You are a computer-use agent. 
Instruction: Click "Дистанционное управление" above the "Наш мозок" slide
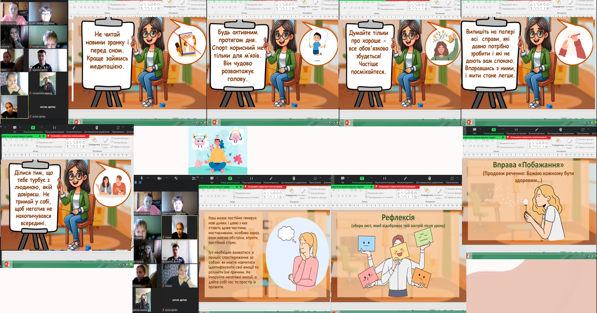[294, 179]
